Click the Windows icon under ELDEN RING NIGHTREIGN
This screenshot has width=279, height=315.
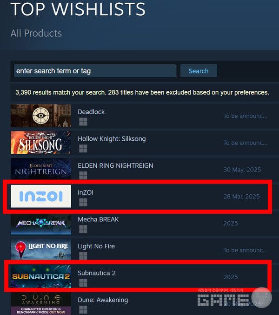(x=83, y=175)
